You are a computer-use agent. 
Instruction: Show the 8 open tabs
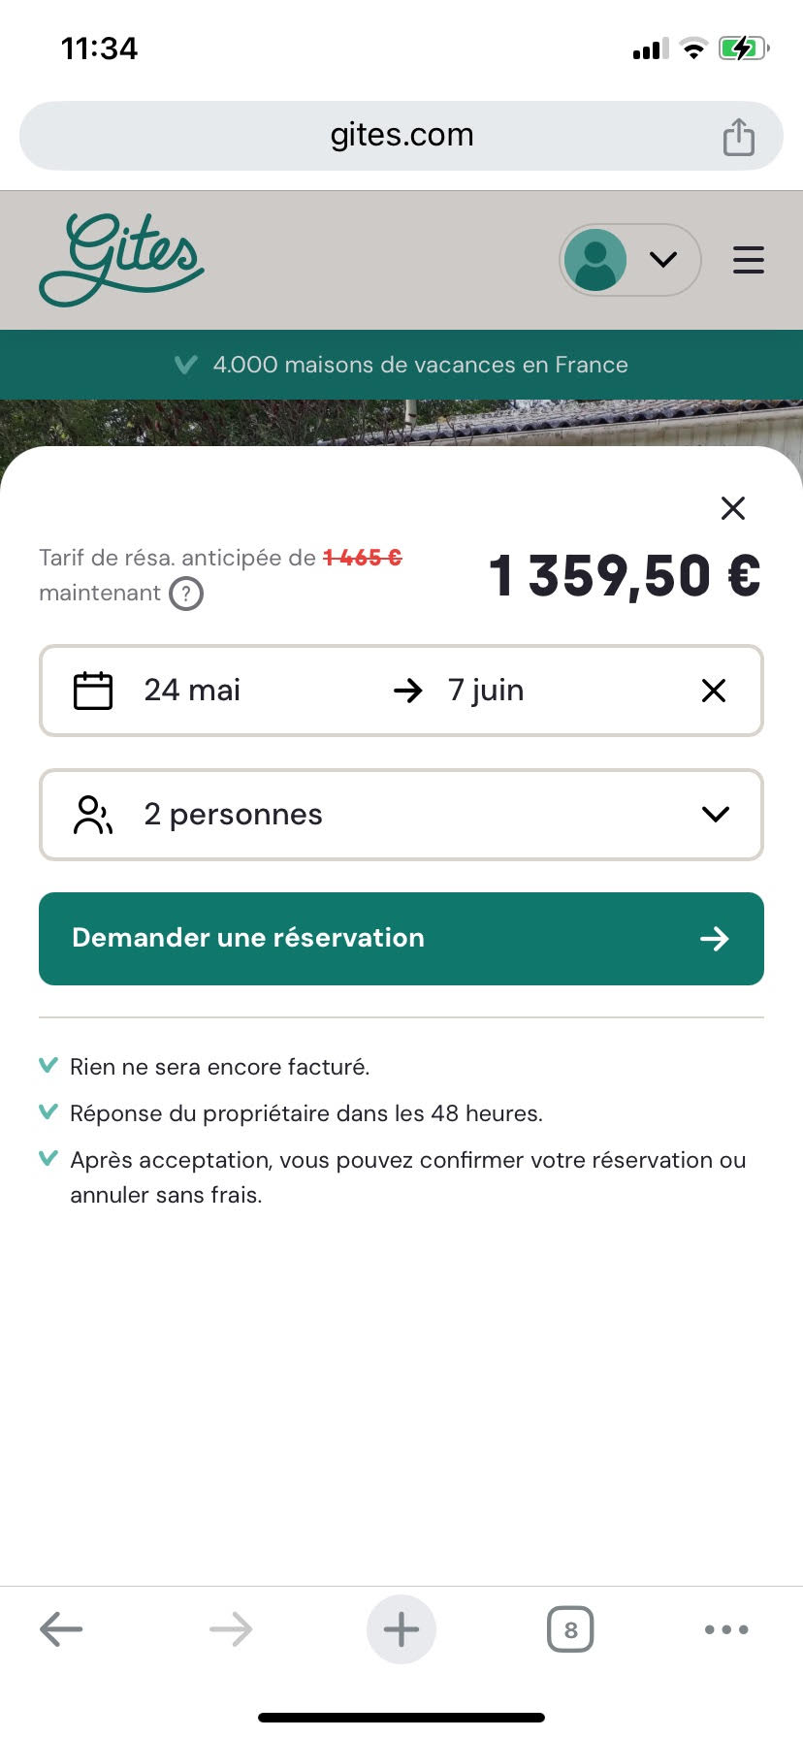point(570,1629)
